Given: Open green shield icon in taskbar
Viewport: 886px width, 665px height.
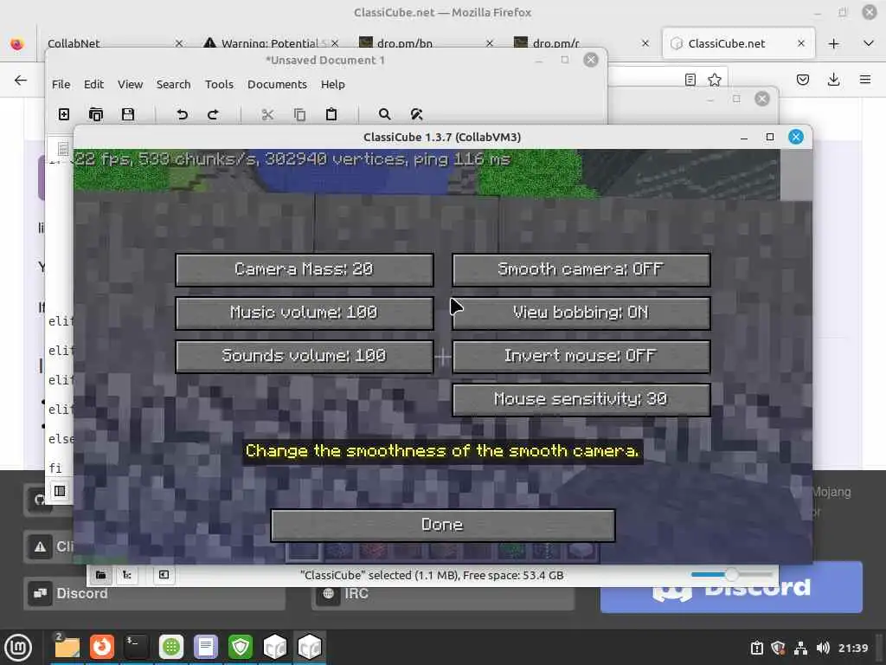Looking at the screenshot, I should (x=241, y=647).
